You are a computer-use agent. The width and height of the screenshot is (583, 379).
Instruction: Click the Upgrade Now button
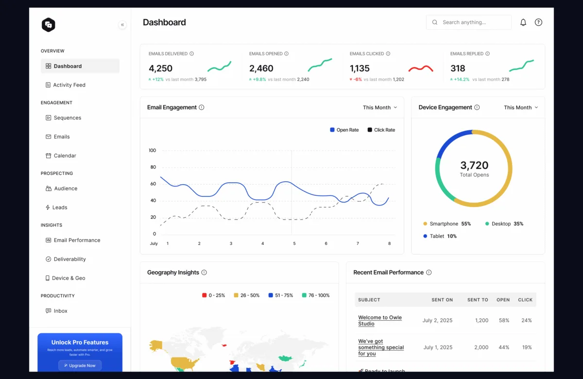click(x=80, y=365)
